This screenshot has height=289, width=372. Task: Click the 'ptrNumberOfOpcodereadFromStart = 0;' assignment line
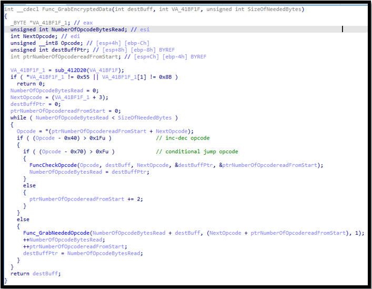tap(65, 111)
